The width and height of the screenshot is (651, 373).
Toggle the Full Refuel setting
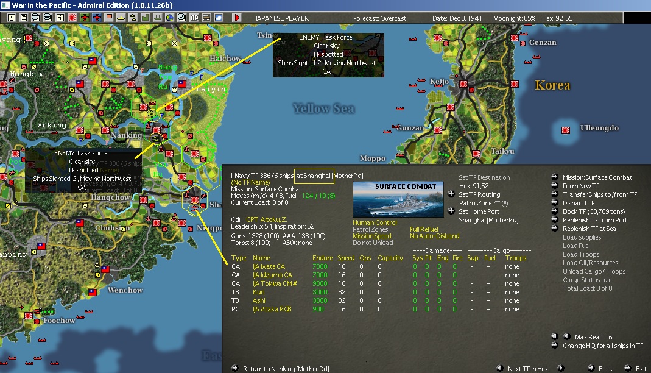[423, 229]
